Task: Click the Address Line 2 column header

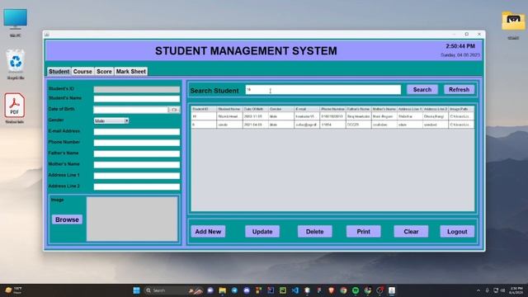Action: click(x=436, y=109)
